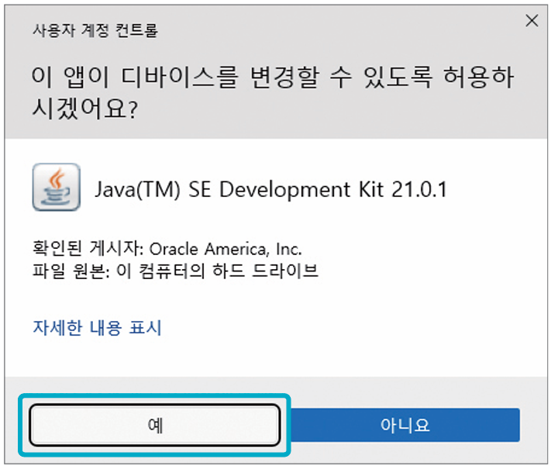Click the 21.0.1 version number

click(419, 189)
